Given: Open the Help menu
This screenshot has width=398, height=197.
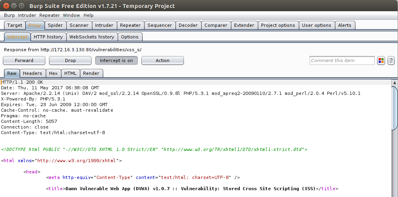Looking at the screenshot, I should click(x=88, y=15).
